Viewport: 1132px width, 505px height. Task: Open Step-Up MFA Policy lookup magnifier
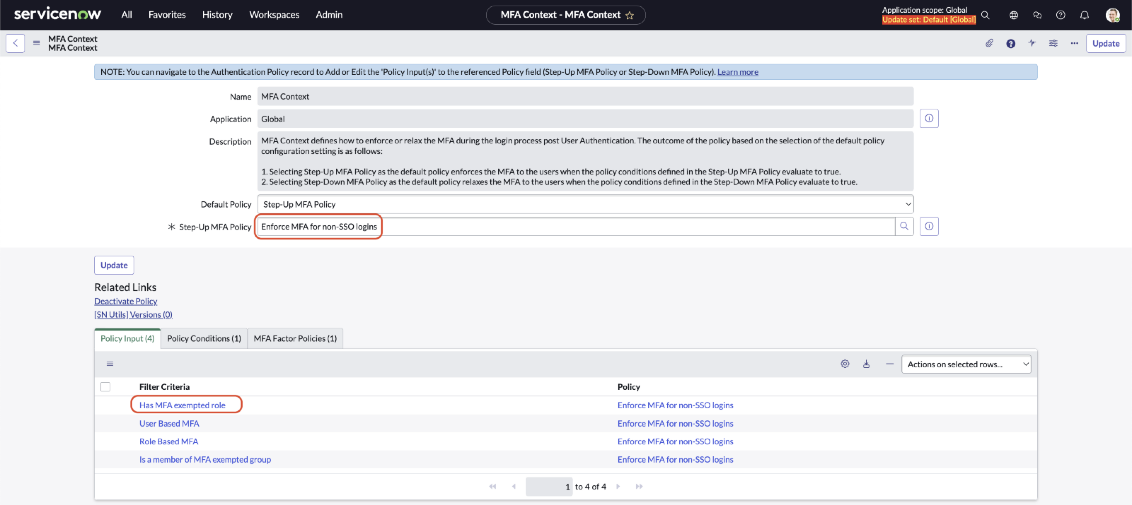tap(905, 226)
